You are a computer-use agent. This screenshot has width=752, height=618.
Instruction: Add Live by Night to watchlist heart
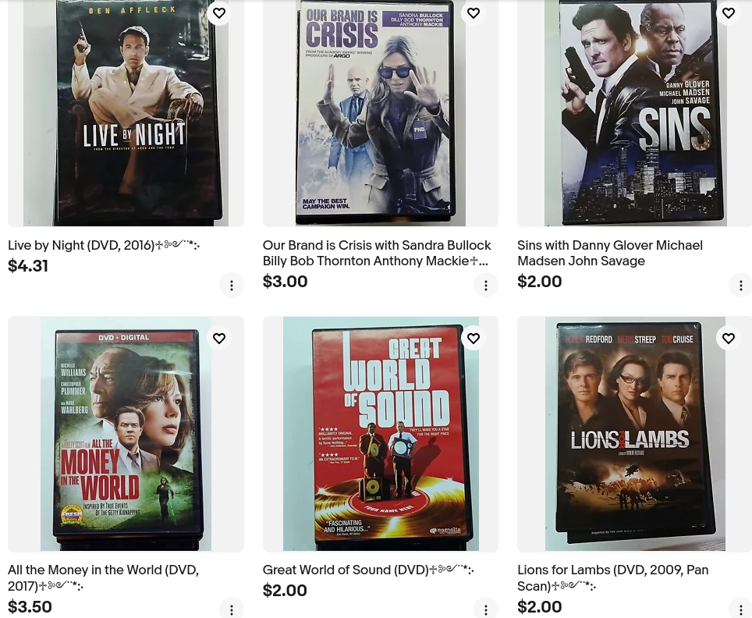tap(219, 13)
